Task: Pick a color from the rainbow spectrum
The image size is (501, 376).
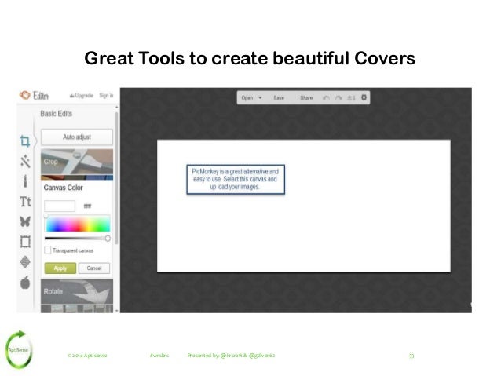Action: point(78,223)
